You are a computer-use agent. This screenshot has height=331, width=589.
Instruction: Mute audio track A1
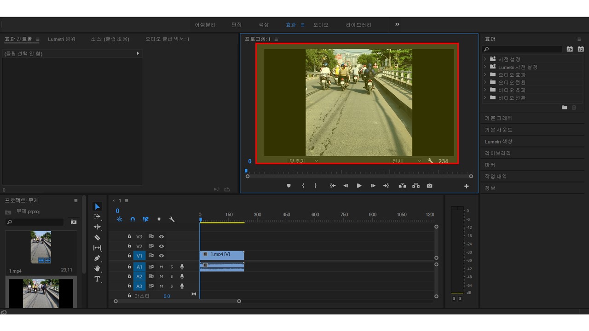tap(162, 267)
